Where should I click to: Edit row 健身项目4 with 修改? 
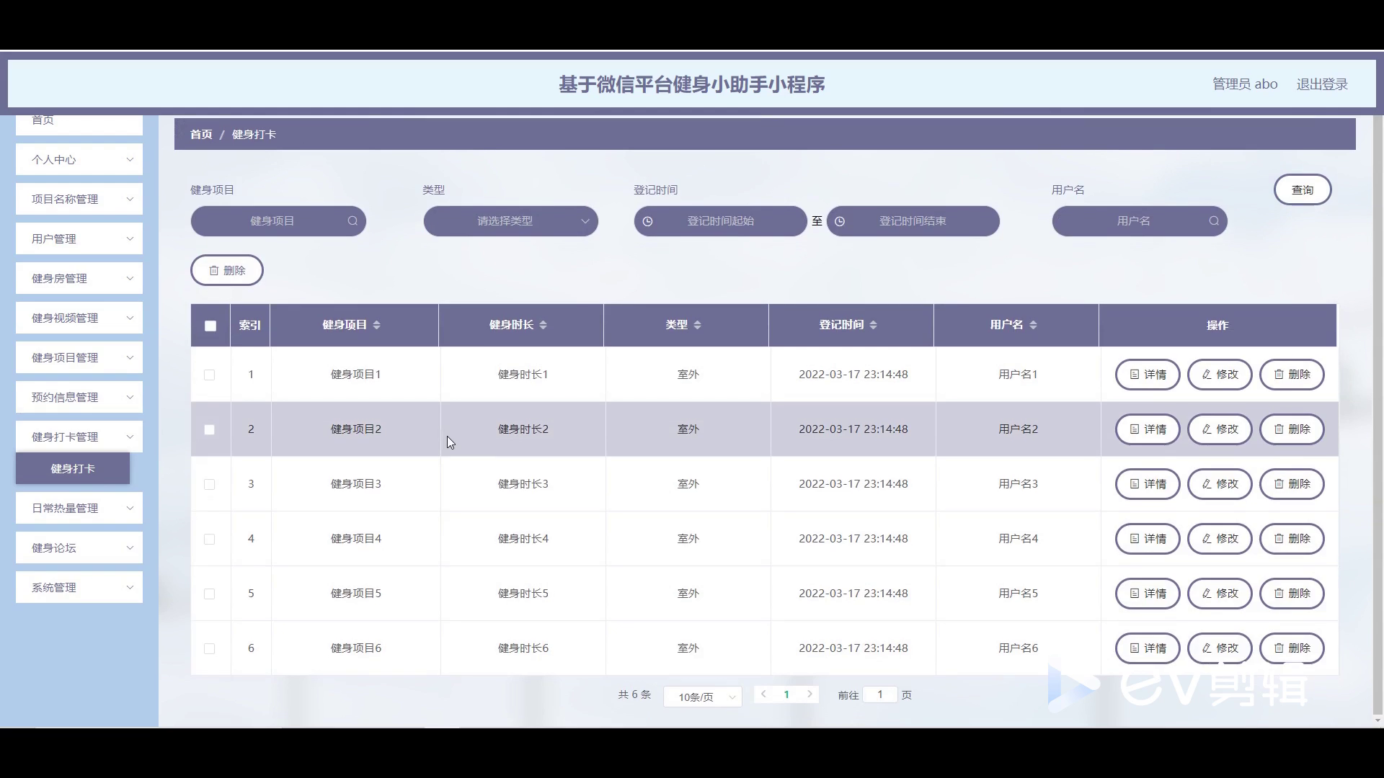1220,539
